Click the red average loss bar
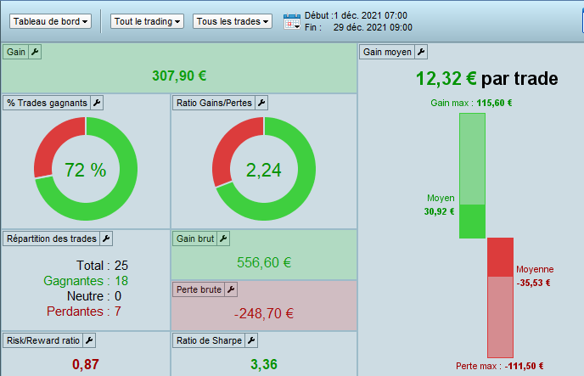The image size is (584, 376). coord(500,257)
